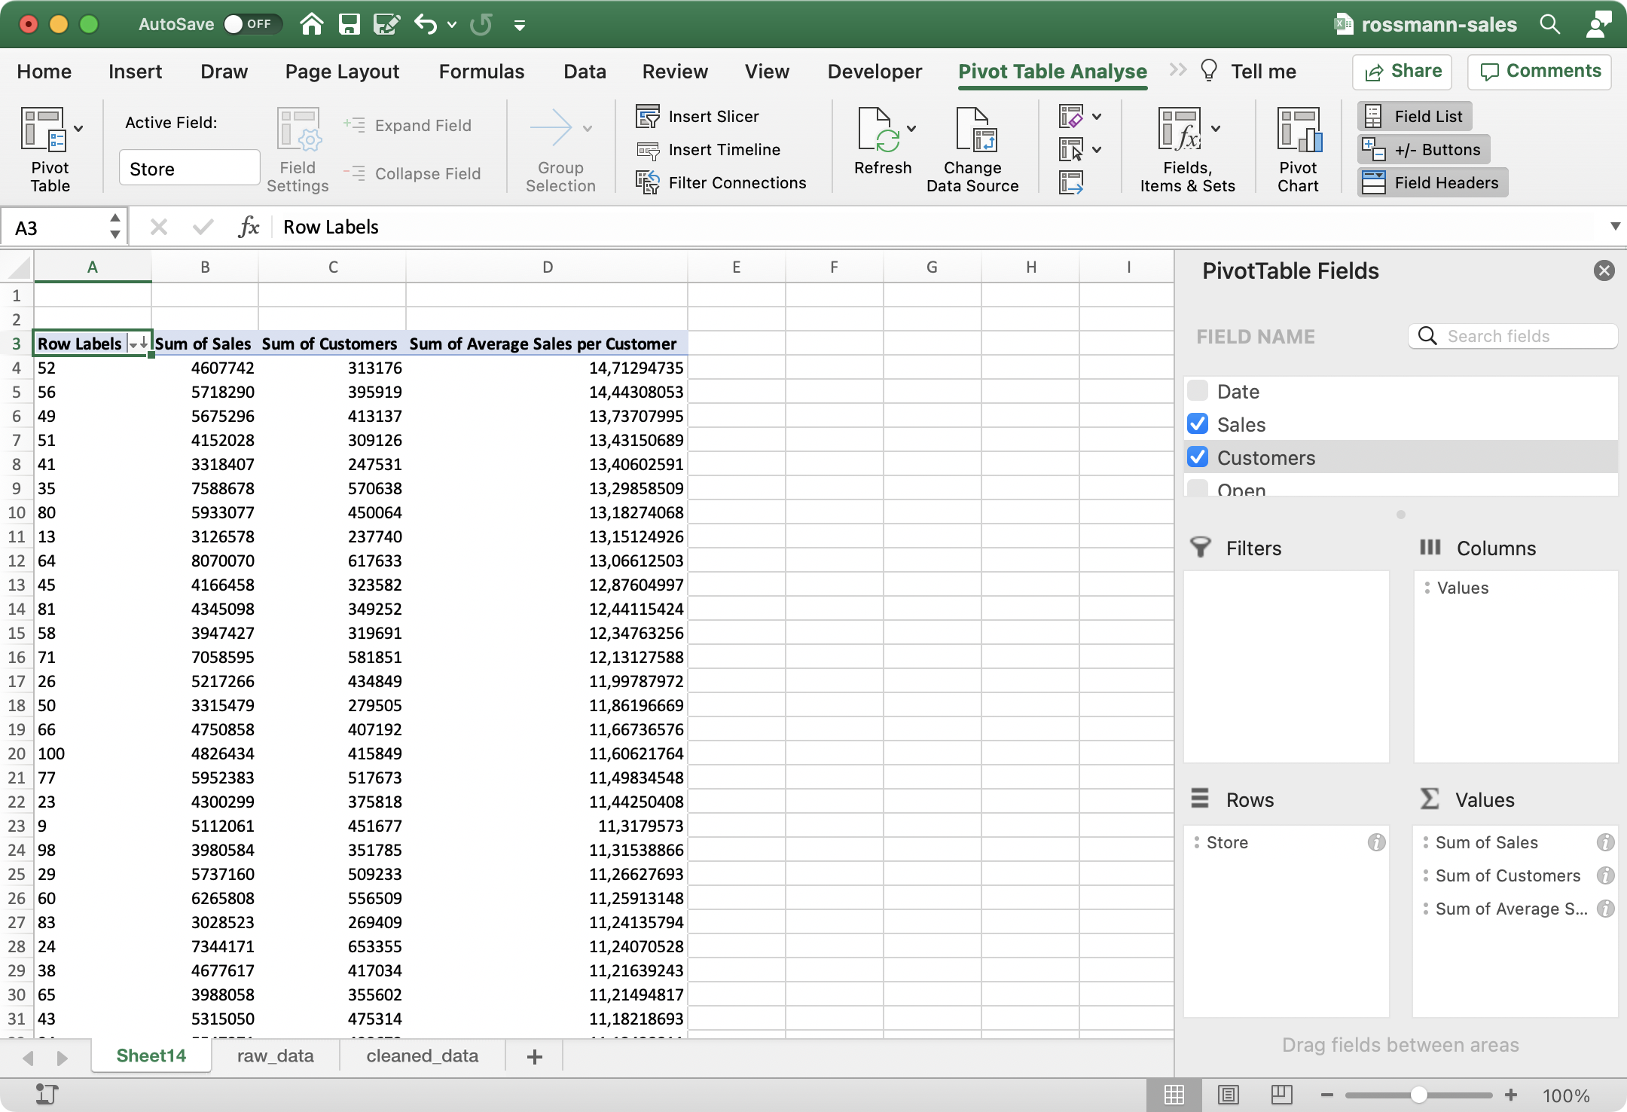
Task: Toggle the AutoSave switch
Action: 251,24
